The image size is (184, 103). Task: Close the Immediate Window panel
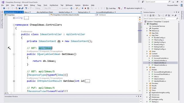point(141,96)
